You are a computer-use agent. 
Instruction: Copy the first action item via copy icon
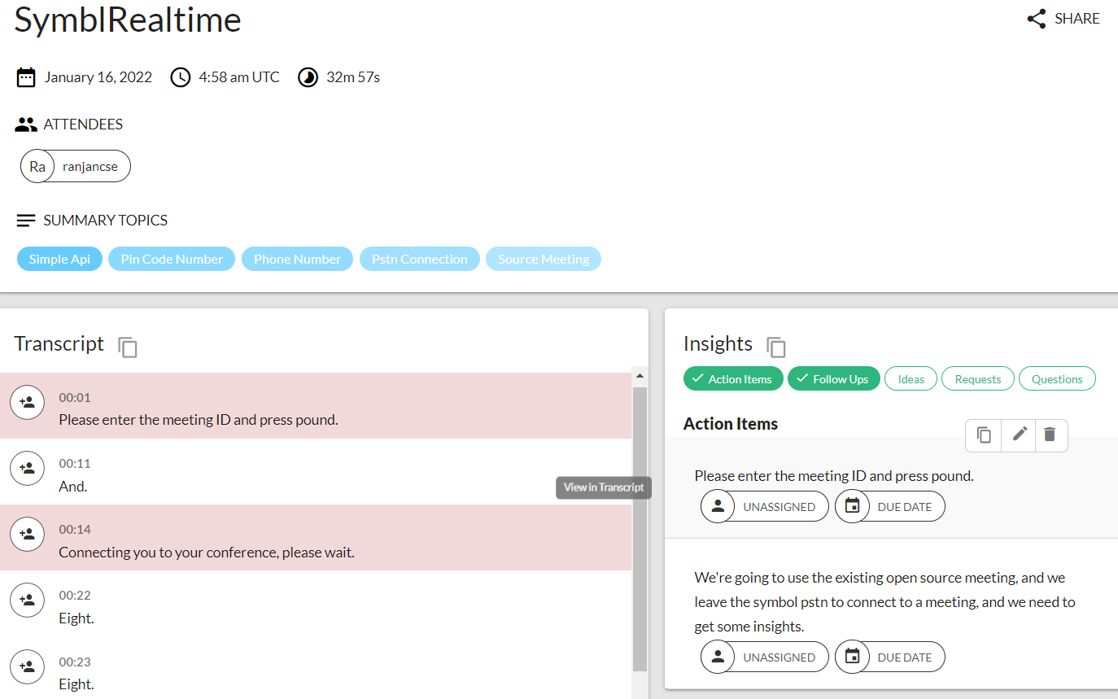[x=982, y=435]
